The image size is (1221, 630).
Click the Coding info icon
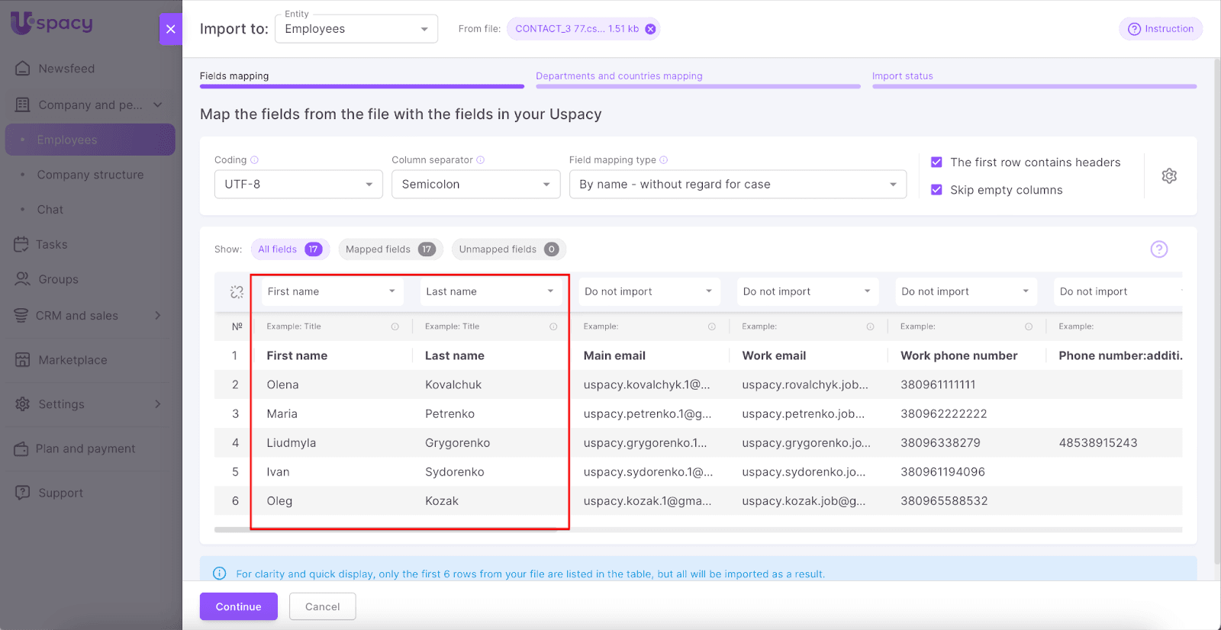[255, 160]
